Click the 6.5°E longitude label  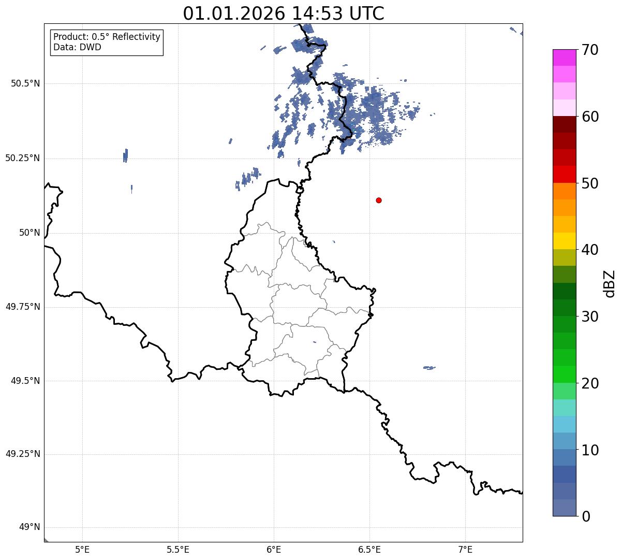click(x=369, y=549)
